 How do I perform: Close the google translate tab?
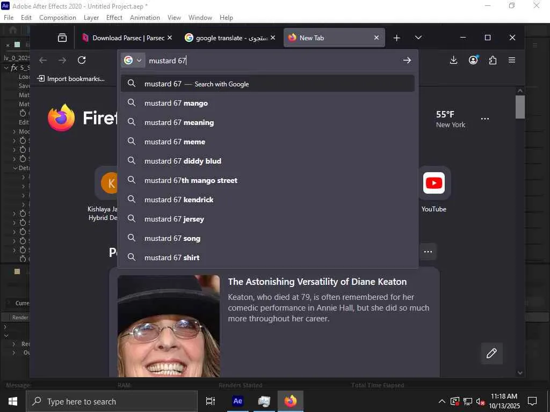[x=273, y=38]
